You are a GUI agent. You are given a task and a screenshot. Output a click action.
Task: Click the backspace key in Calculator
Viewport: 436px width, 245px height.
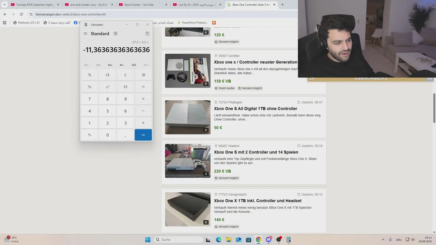tap(143, 75)
